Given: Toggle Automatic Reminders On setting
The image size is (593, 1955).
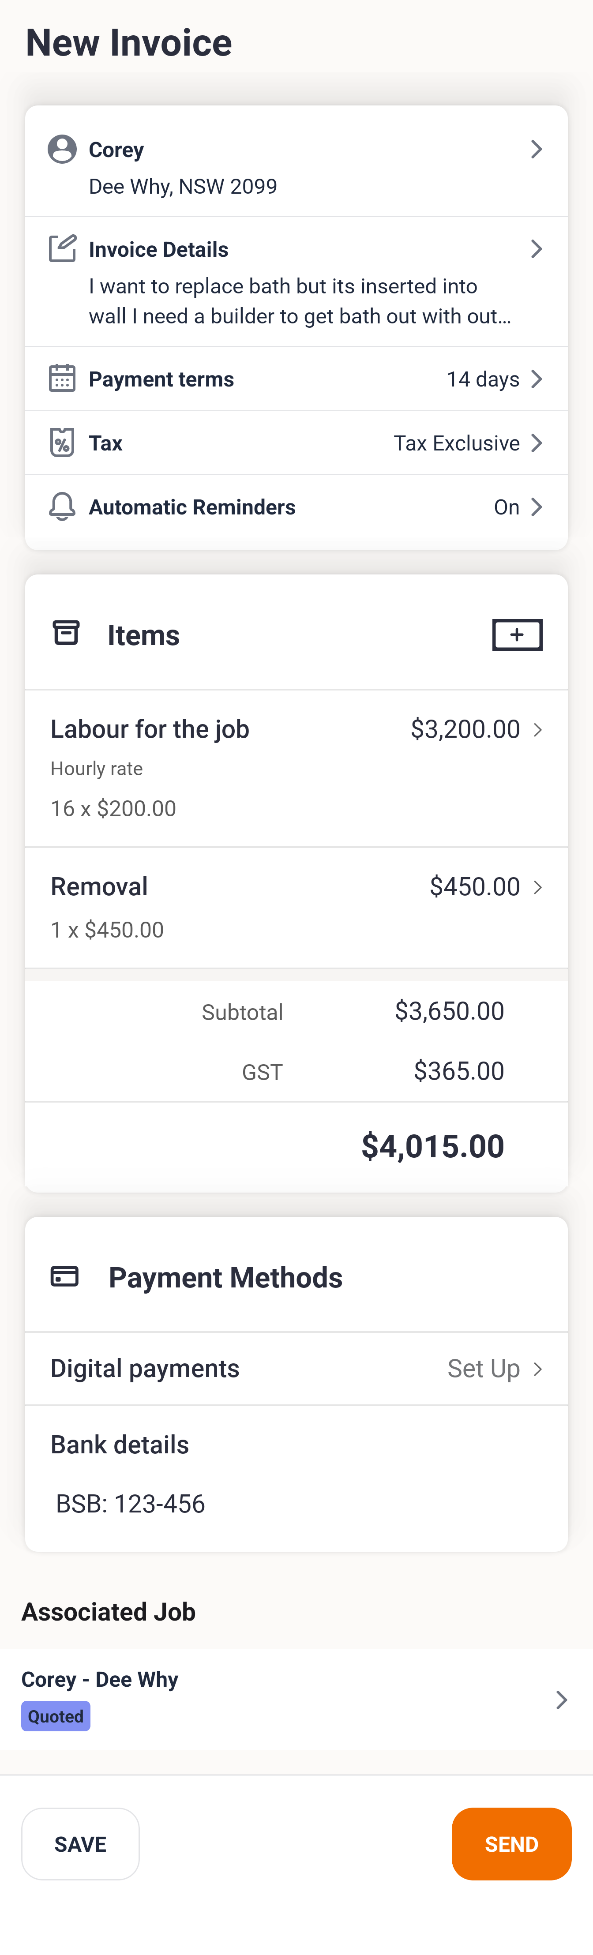Looking at the screenshot, I should tap(517, 507).
